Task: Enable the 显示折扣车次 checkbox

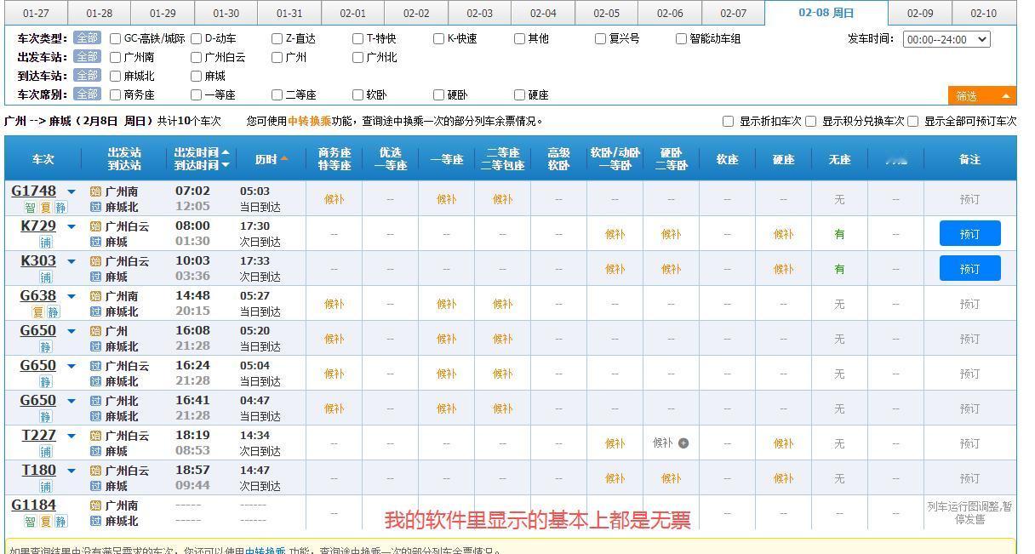Action: (x=729, y=121)
